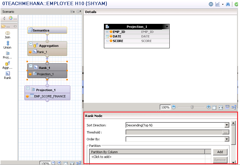Select the Rank tool in palette
The width and height of the screenshot is (240, 165).
[7, 76]
